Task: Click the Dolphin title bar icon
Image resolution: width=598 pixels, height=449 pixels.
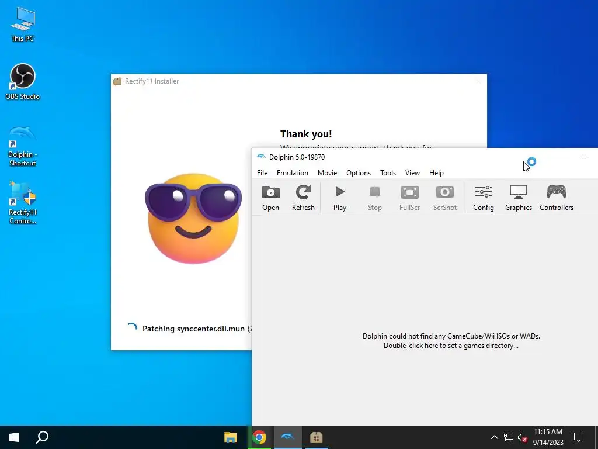Action: coord(261,157)
